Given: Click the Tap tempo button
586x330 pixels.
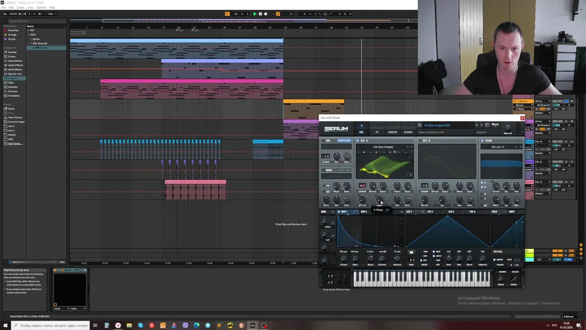Looking at the screenshot, I should 5,14.
